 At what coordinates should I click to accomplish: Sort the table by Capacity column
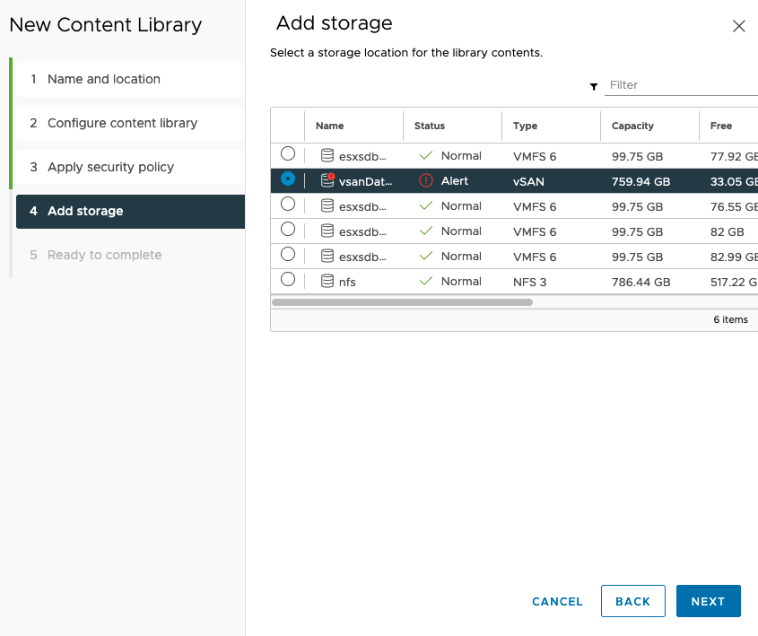pos(632,126)
